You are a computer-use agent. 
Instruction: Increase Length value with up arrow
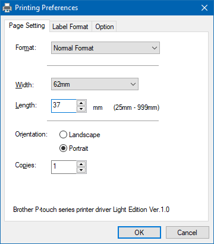[81, 103]
